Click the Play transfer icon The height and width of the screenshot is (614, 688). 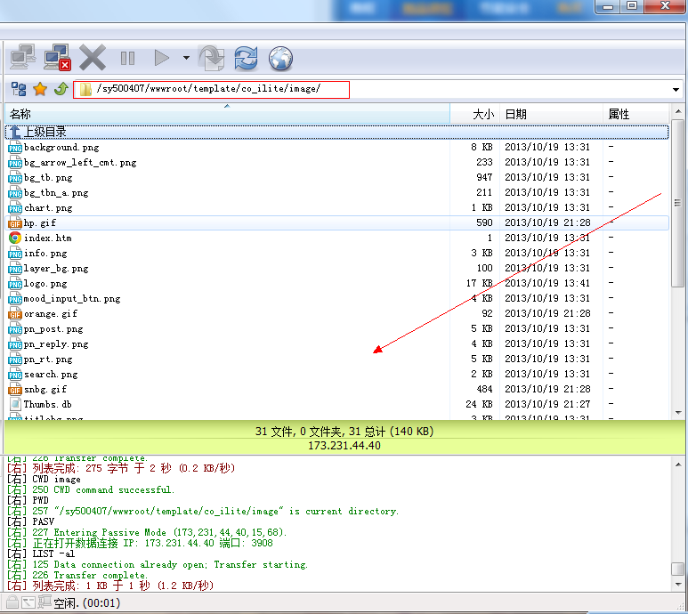(x=162, y=58)
